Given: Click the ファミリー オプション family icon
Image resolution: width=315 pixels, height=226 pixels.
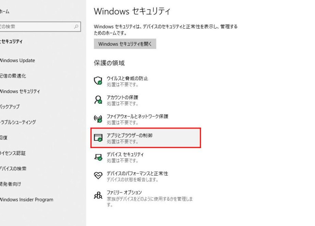Looking at the screenshot, I should (x=98, y=195).
